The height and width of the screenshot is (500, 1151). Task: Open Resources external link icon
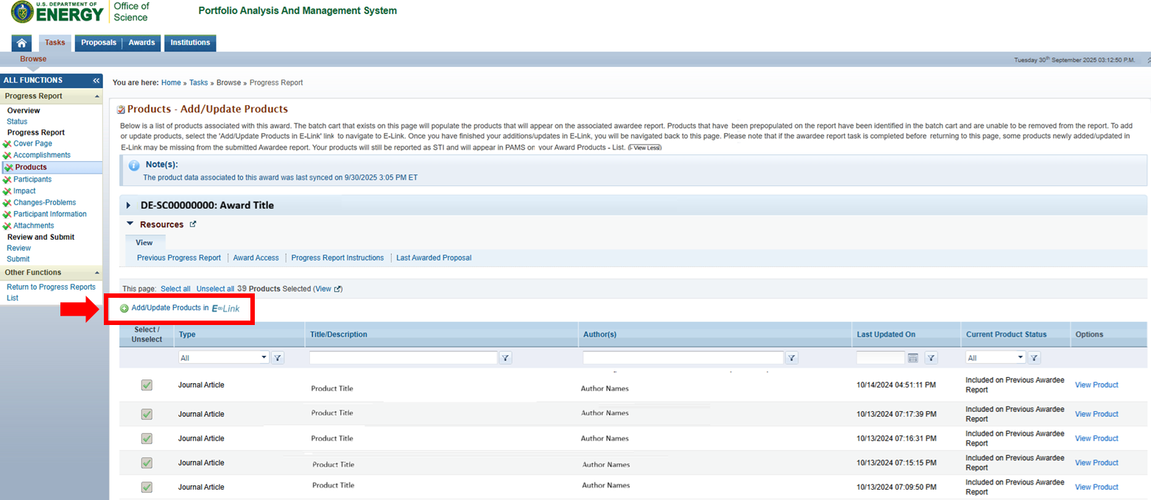tap(193, 224)
